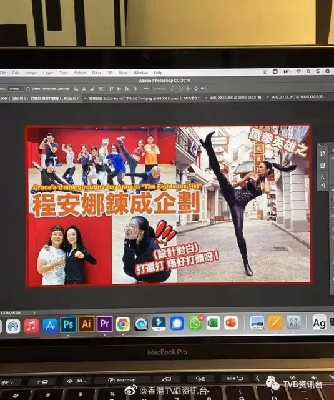This screenshot has width=334, height=400.
Task: Close the IMG_2226.JPG document tab
Action: (x=206, y=97)
